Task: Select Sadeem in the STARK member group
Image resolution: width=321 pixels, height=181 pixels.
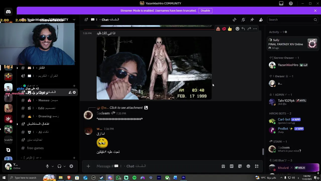Action: tap(293, 149)
